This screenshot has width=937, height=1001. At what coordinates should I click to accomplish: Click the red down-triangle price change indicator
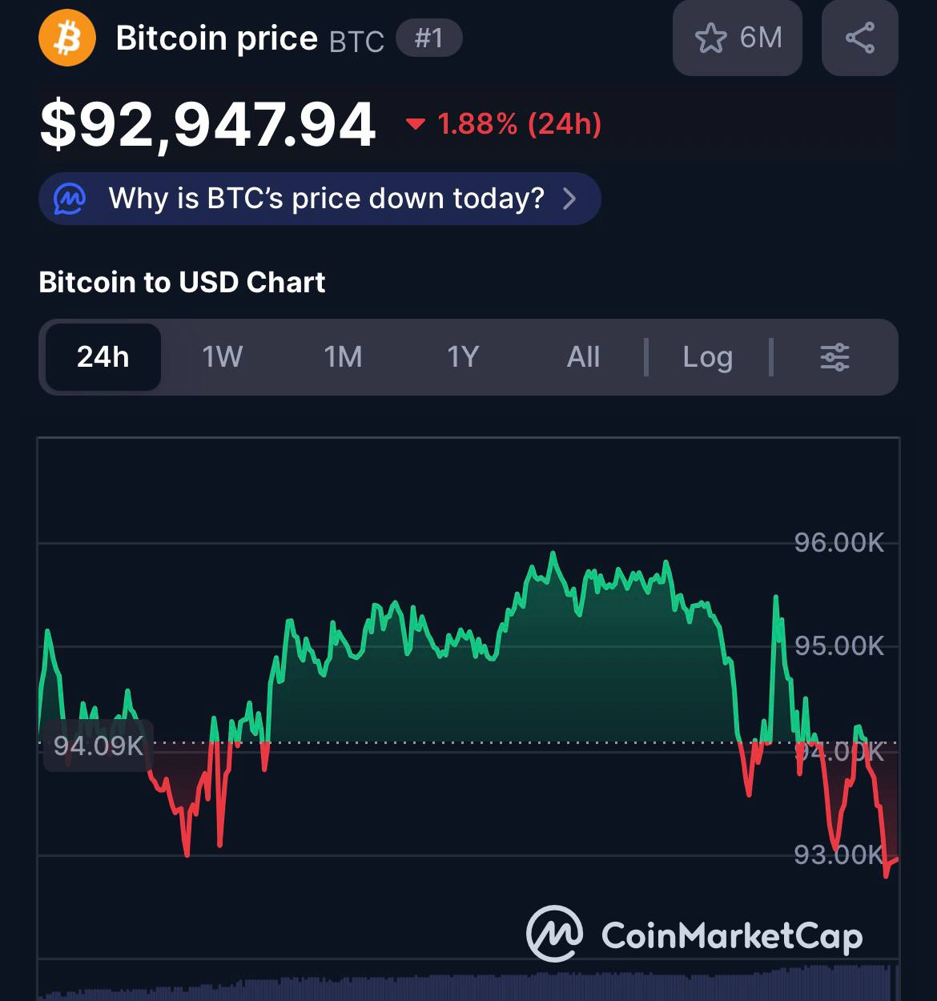pyautogui.click(x=415, y=124)
